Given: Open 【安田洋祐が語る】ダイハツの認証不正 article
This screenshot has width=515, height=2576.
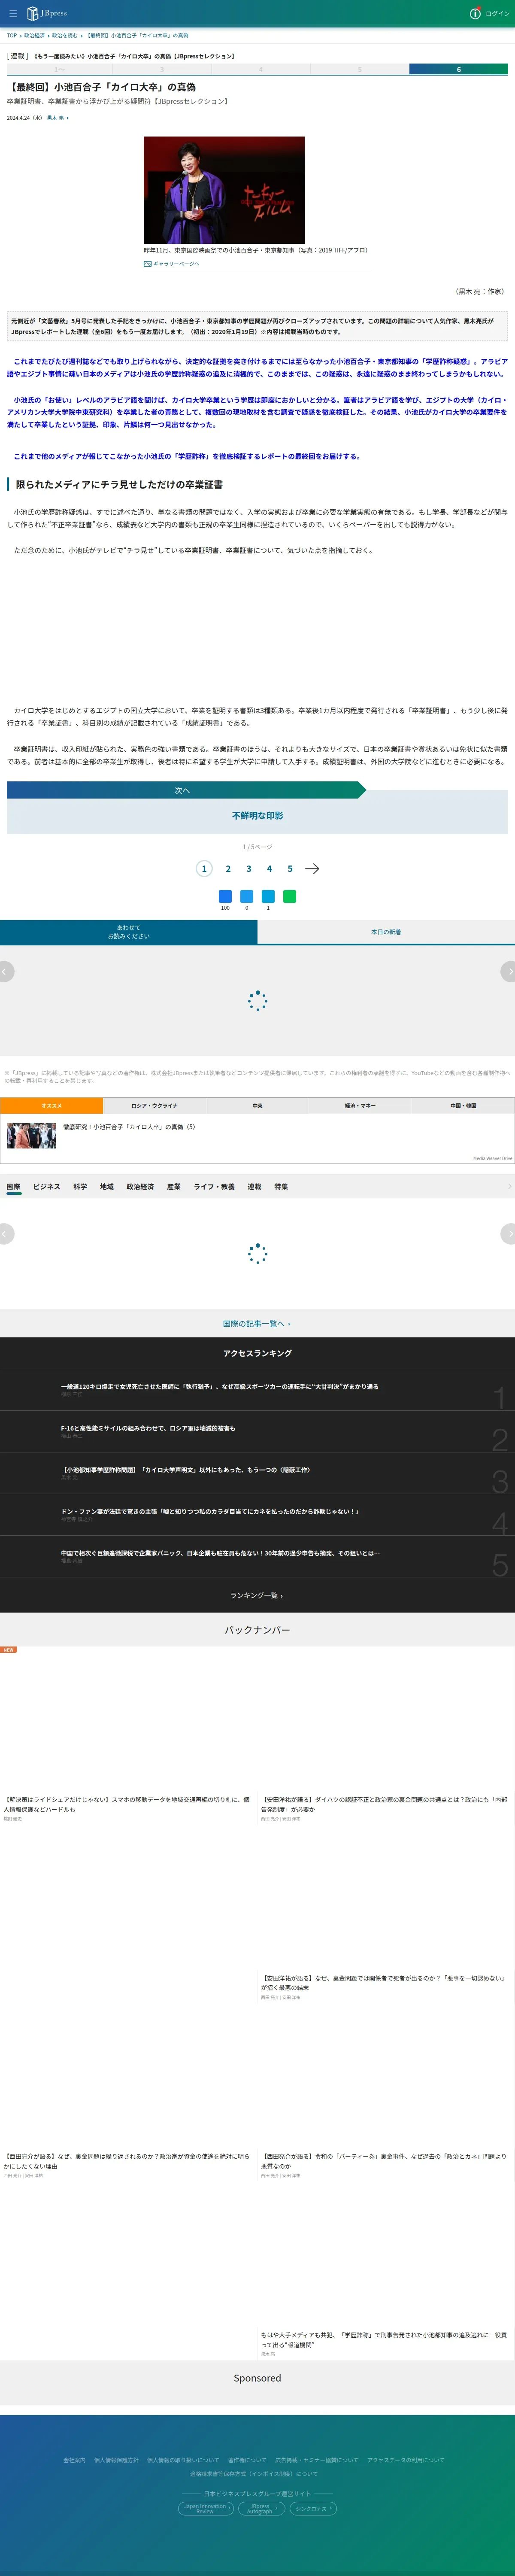Looking at the screenshot, I should (384, 1804).
